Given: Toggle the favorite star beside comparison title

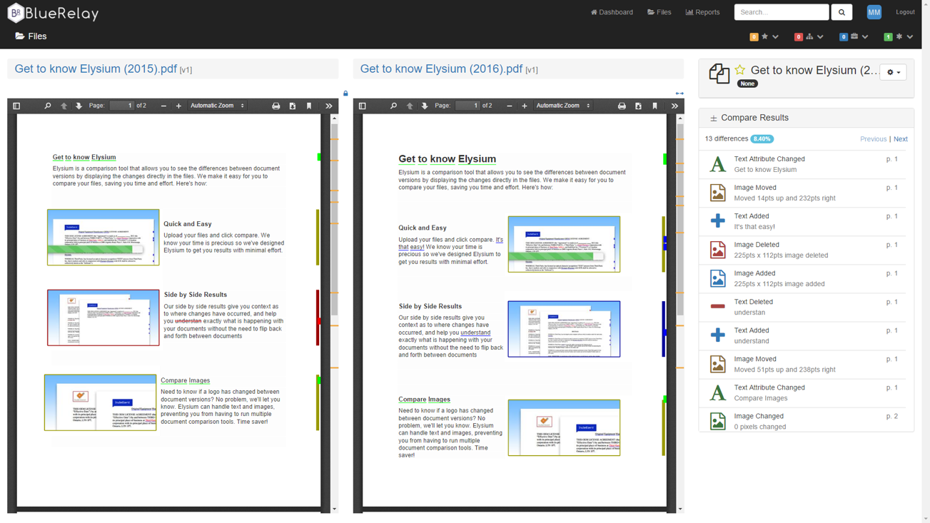Looking at the screenshot, I should 740,70.
